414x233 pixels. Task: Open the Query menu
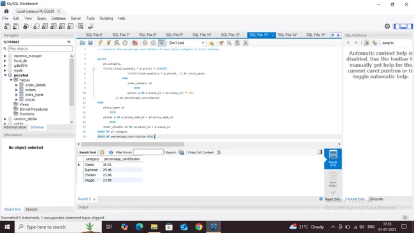[x=41, y=18]
